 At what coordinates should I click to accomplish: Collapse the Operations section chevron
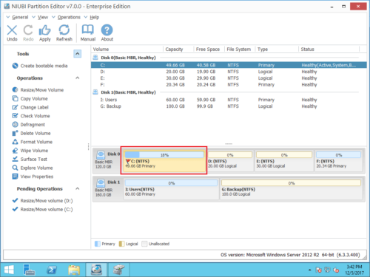(x=78, y=78)
